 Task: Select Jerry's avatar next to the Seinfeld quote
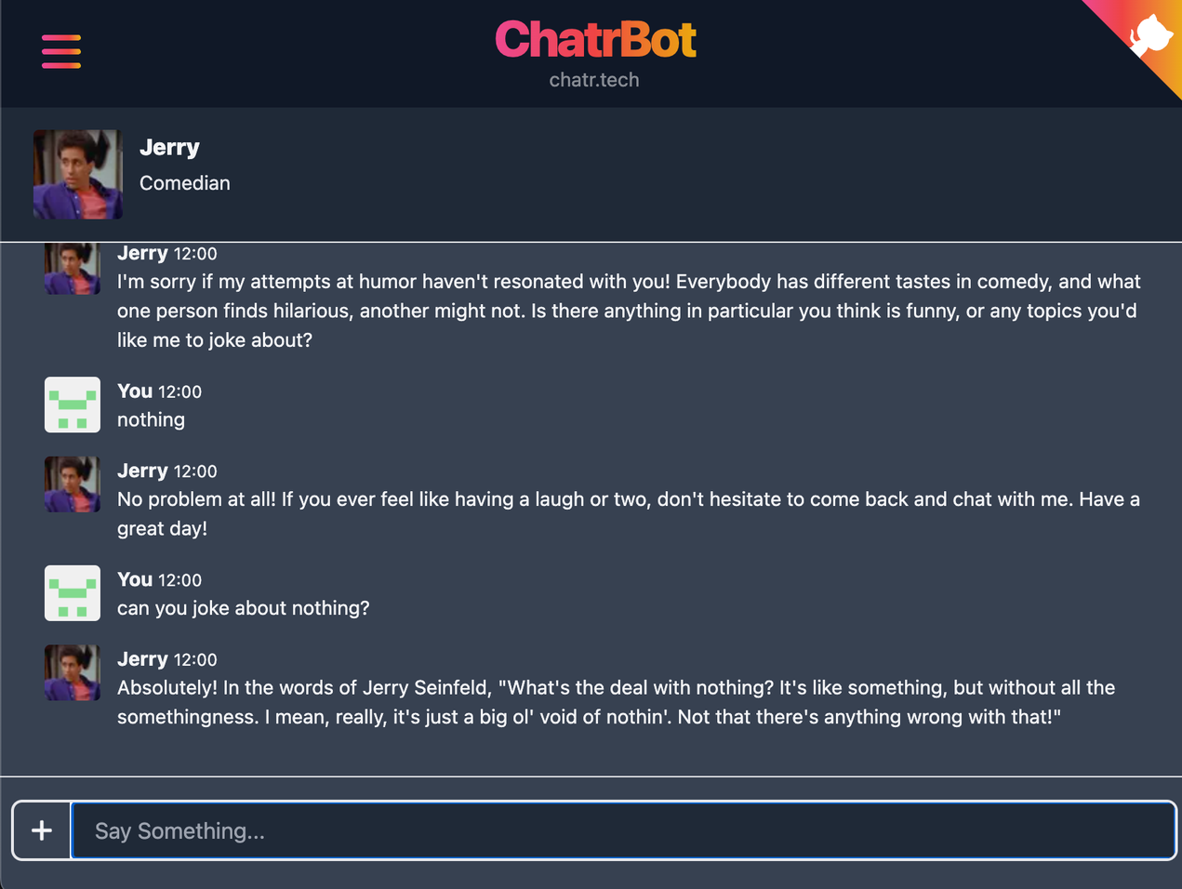pos(72,672)
